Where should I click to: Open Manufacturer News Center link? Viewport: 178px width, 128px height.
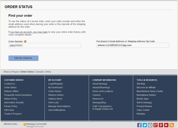pos(150,91)
